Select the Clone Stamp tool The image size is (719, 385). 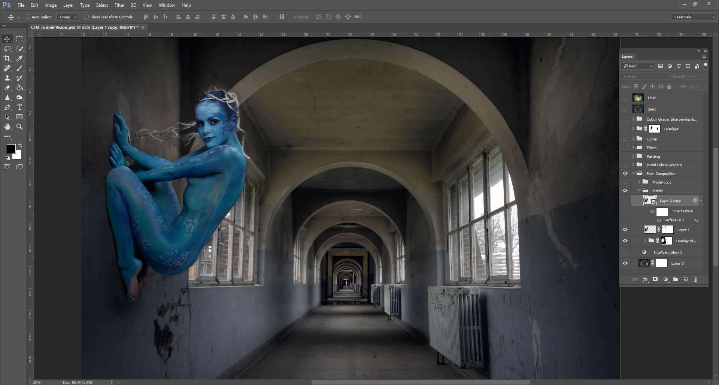coord(7,78)
